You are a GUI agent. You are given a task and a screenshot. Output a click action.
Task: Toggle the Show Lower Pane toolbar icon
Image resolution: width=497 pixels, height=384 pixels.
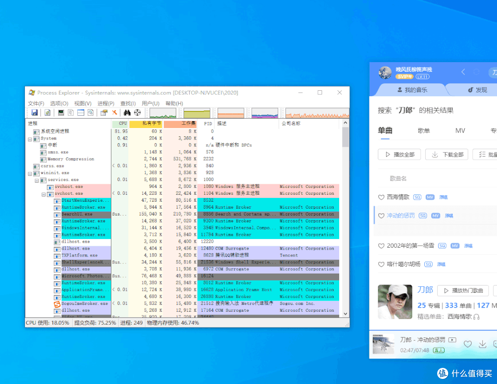81,112
